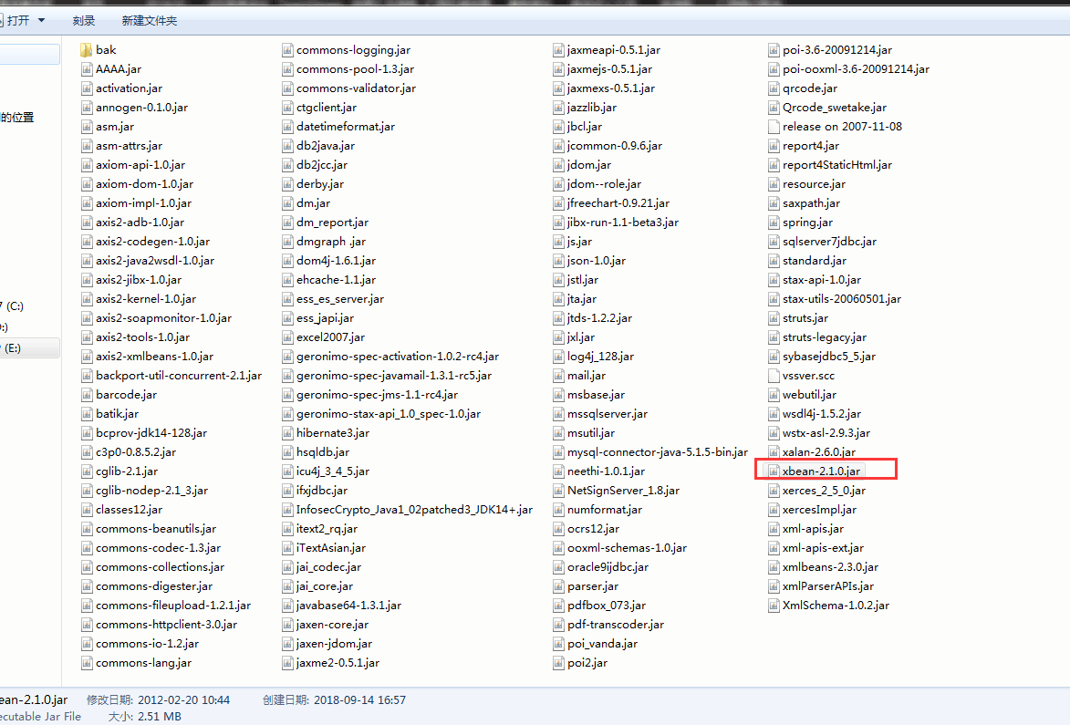Image resolution: width=1070 pixels, height=725 pixels.
Task: Select file name NetSignServer_1.8.jar
Action: tap(624, 490)
